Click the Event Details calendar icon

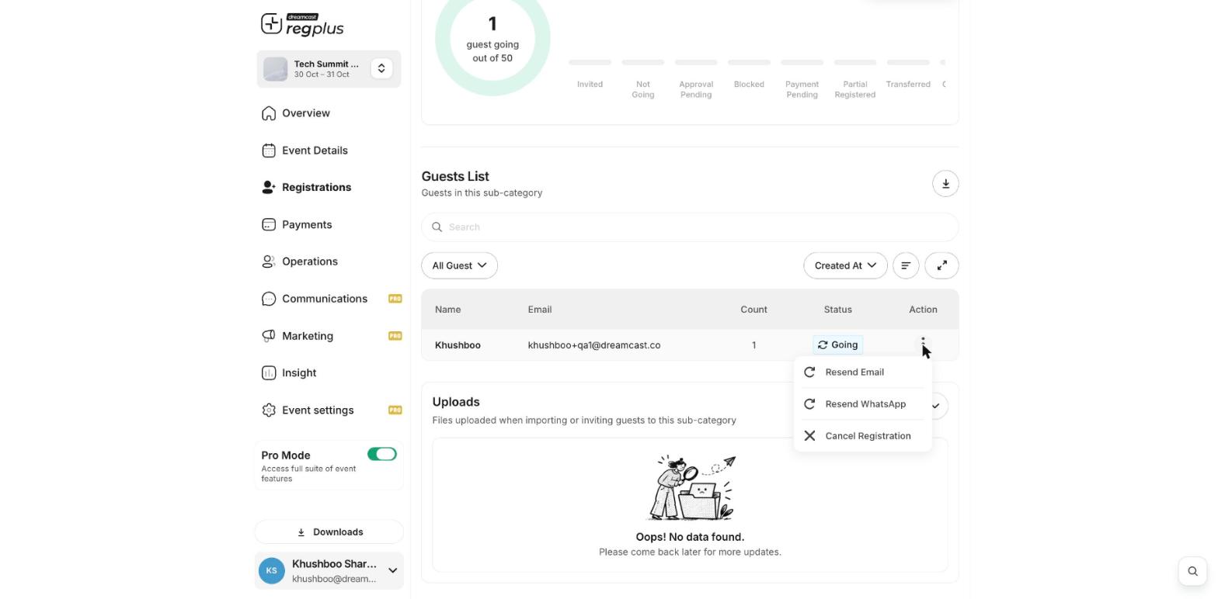click(269, 151)
